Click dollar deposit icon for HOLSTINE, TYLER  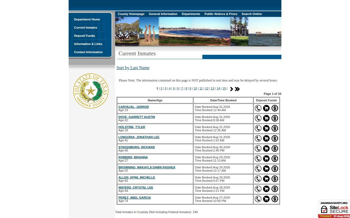point(275,128)
